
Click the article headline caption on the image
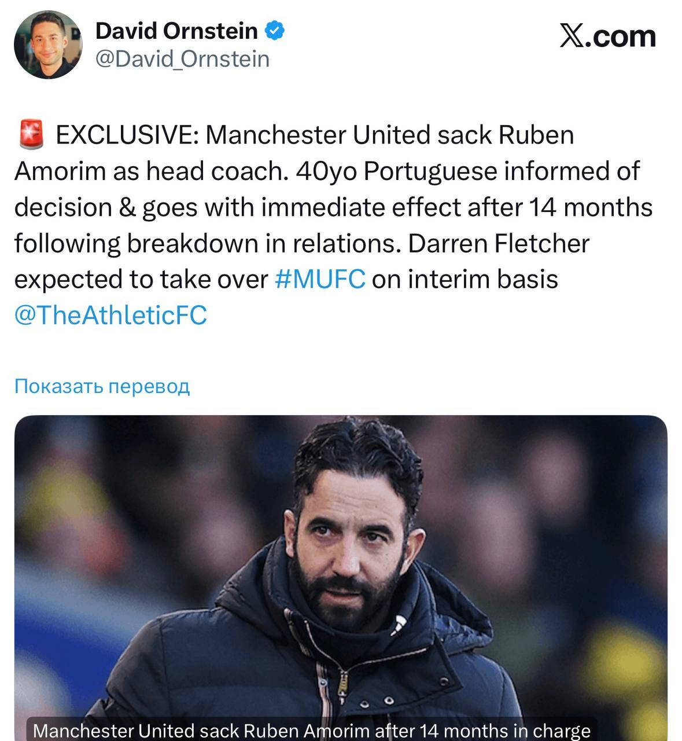pos(312,731)
